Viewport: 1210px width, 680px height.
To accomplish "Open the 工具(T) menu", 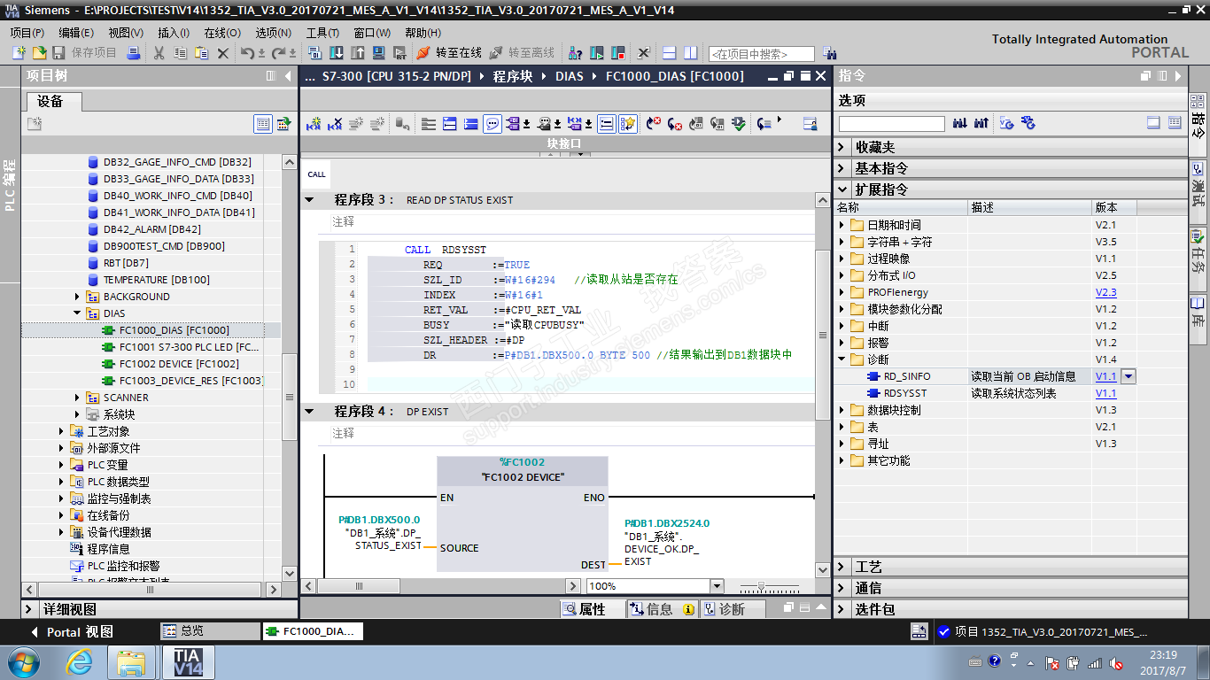I will point(322,33).
